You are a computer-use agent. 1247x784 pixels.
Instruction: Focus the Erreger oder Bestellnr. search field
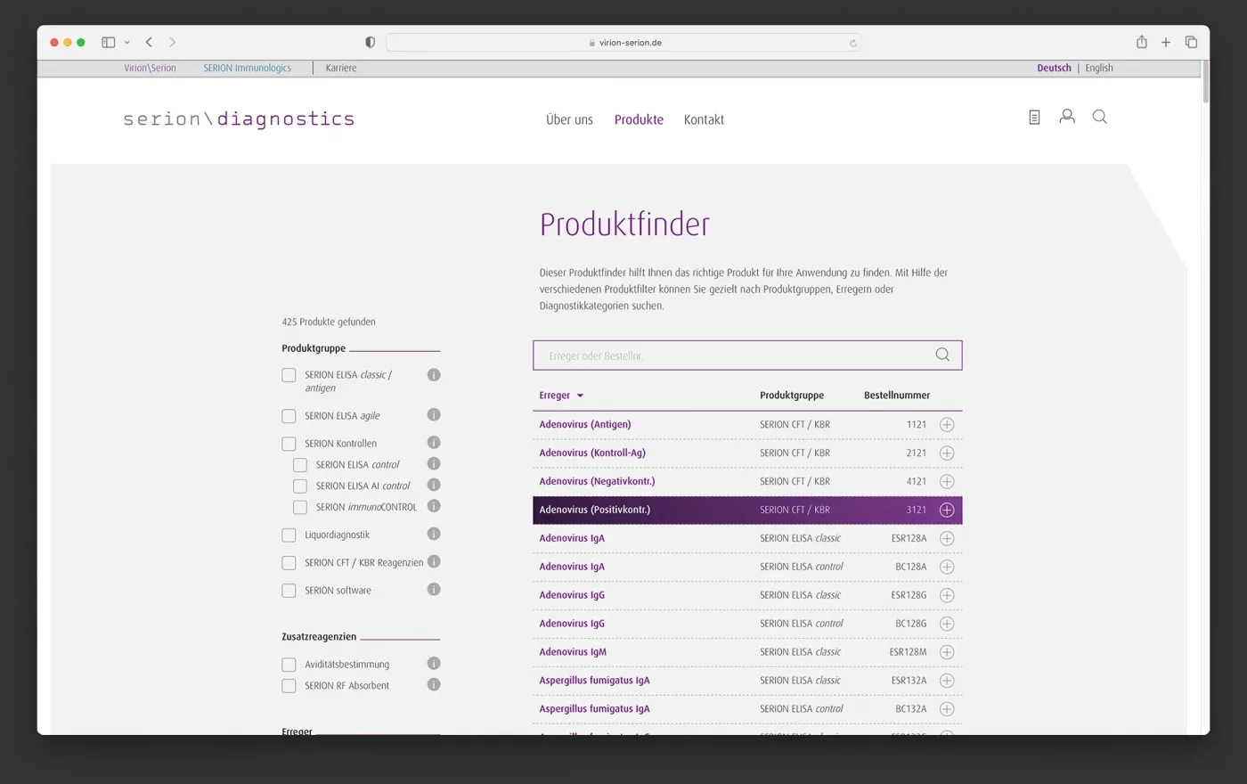(x=747, y=355)
